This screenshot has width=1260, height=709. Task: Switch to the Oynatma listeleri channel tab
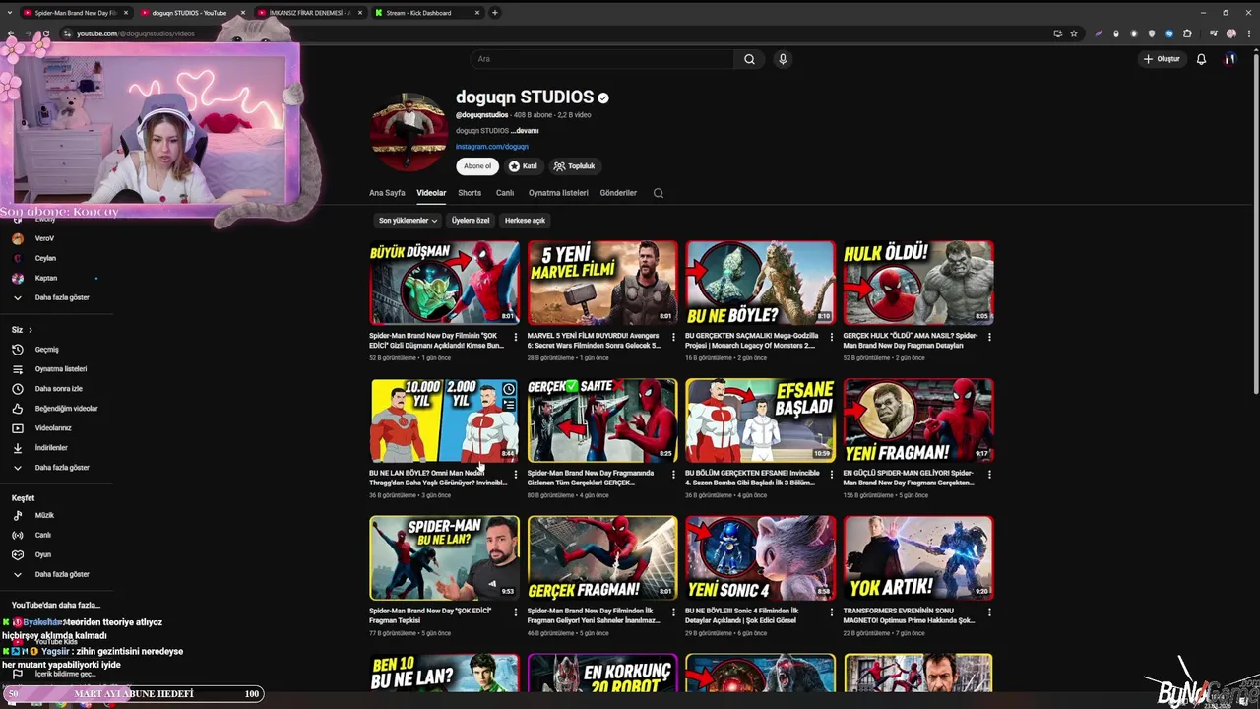558,193
